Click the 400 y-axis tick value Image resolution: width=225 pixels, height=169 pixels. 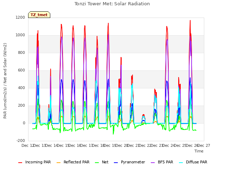21,88
